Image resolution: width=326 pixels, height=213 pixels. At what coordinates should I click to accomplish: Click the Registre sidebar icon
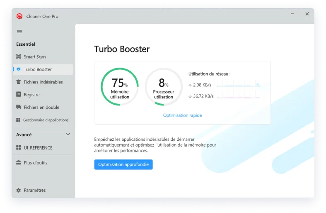tap(18, 95)
